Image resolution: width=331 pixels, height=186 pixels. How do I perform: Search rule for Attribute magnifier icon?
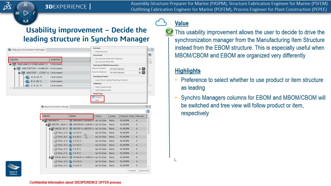[143, 73]
